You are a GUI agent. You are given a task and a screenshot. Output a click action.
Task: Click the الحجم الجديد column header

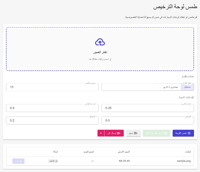pyautogui.click(x=89, y=151)
